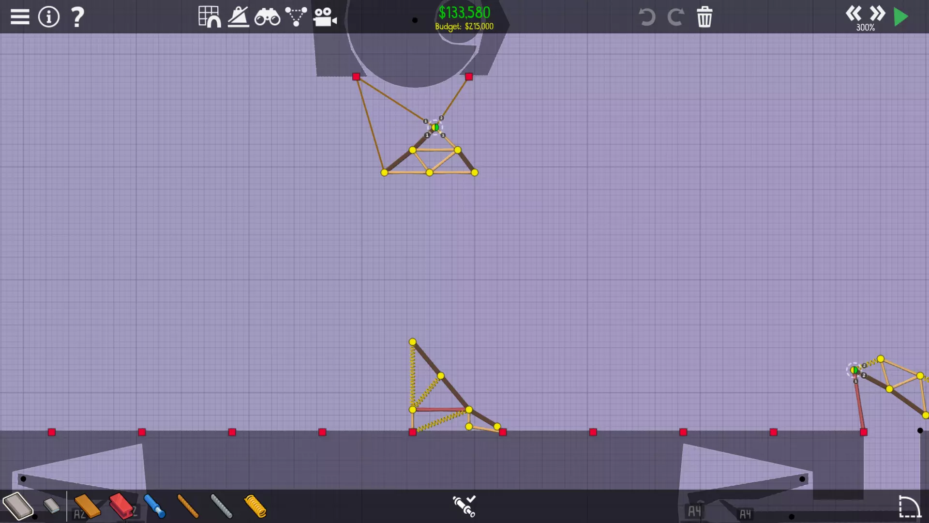The height and width of the screenshot is (523, 929).
Task: Start the simulation with play button
Action: [901, 17]
